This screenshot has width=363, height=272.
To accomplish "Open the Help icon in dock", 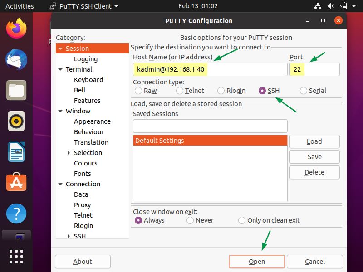I will (x=16, y=214).
